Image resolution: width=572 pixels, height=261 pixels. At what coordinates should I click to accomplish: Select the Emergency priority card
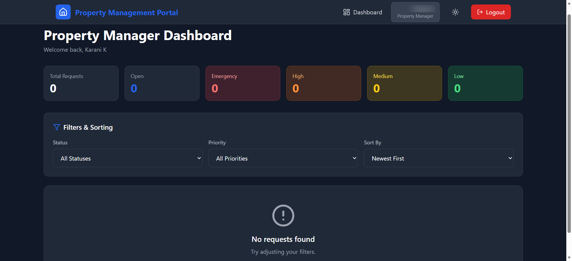tap(243, 83)
